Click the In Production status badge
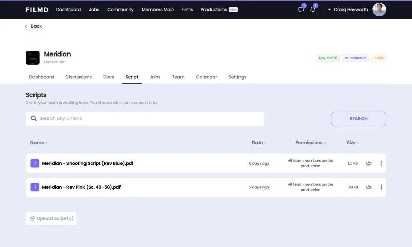 (355, 58)
